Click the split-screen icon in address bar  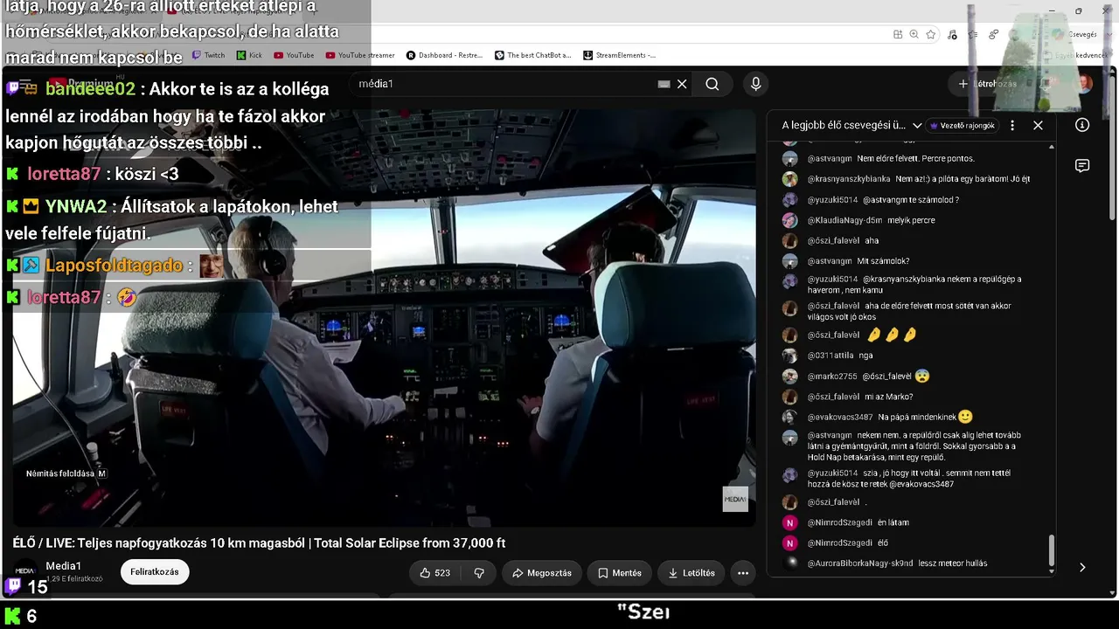898,34
